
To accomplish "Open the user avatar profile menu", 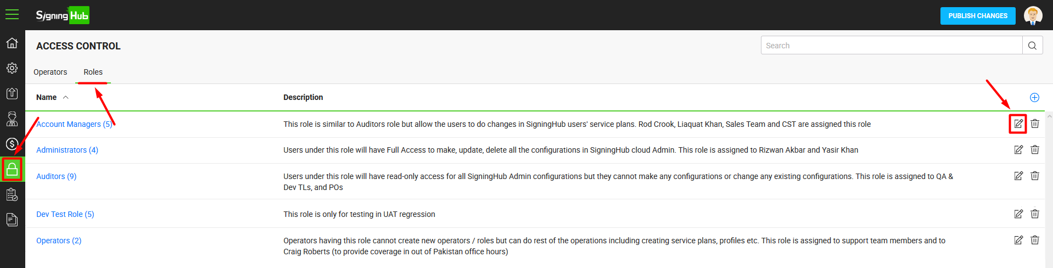I will pyautogui.click(x=1033, y=15).
